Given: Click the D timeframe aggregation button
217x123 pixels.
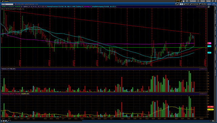Looking at the screenshot, I should (181, 4).
